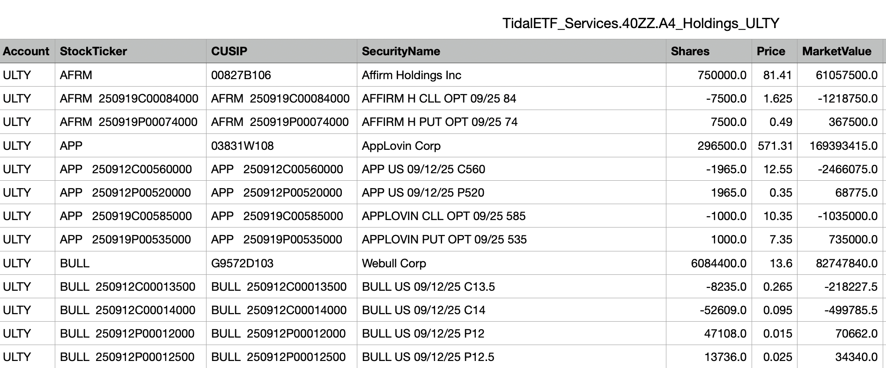The height and width of the screenshot is (368, 886).
Task: Select the Affirm Holdings Inc cell
Action: 412,75
